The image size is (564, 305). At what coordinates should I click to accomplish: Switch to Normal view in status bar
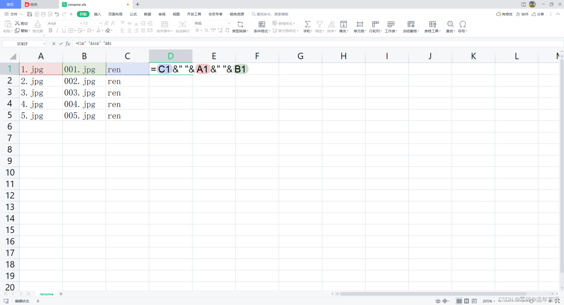point(459,301)
